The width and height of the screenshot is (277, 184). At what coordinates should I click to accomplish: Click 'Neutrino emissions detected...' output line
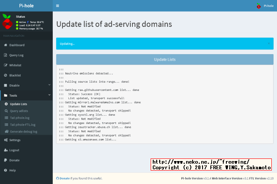pos(86,73)
